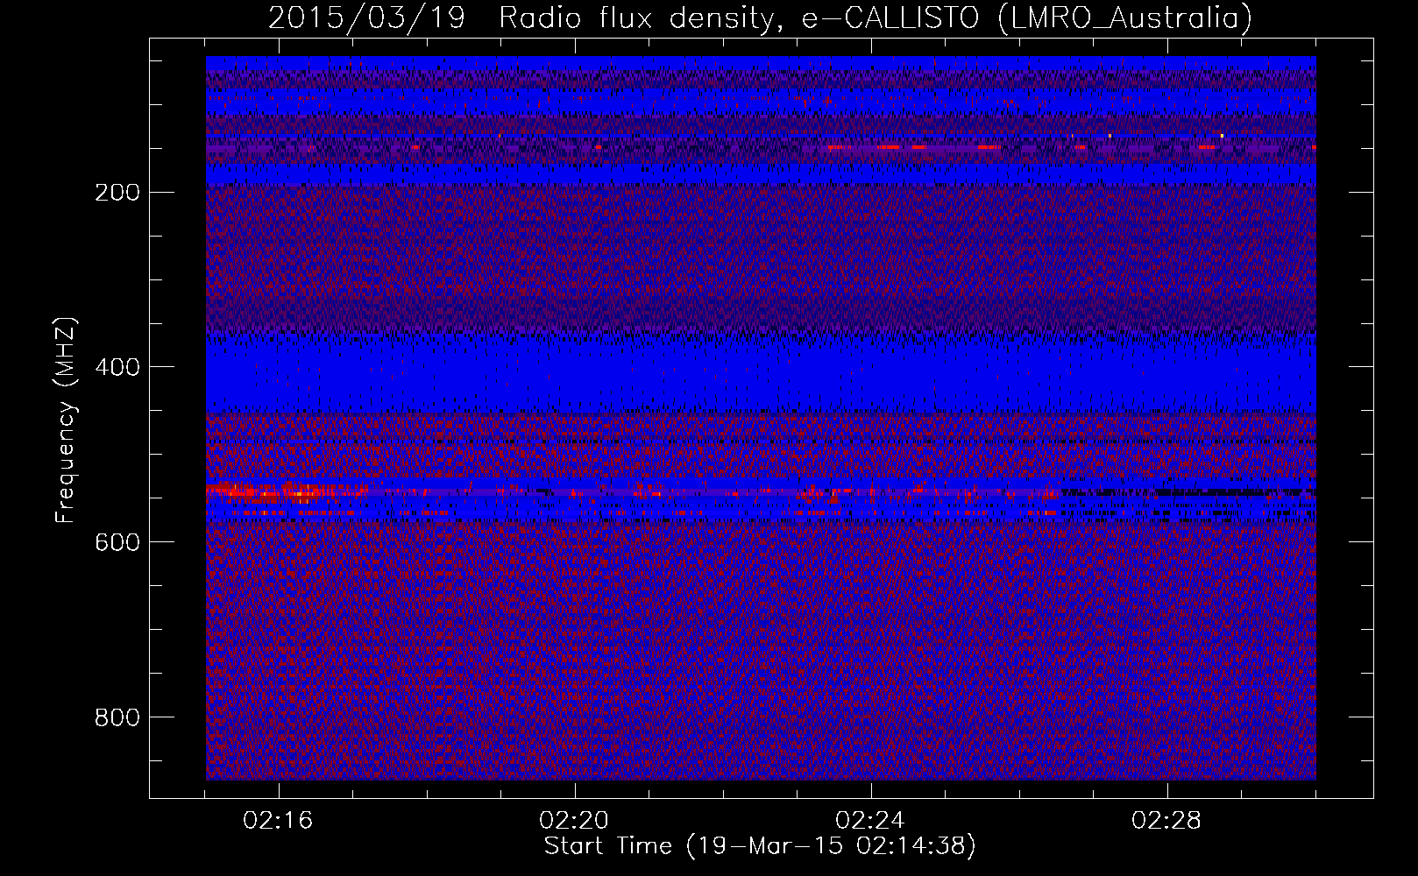This screenshot has height=876, width=1418.
Task: Click the 400 frequency tick label
Action: 117,367
